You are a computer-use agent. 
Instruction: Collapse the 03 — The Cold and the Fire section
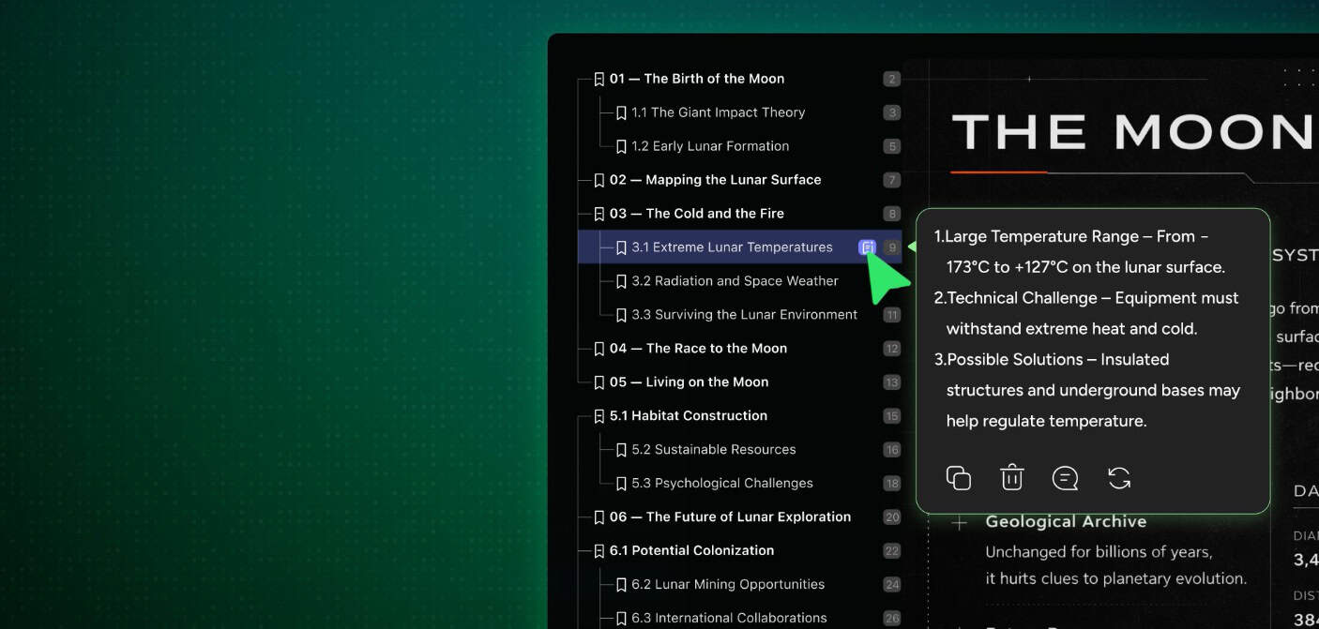(599, 214)
